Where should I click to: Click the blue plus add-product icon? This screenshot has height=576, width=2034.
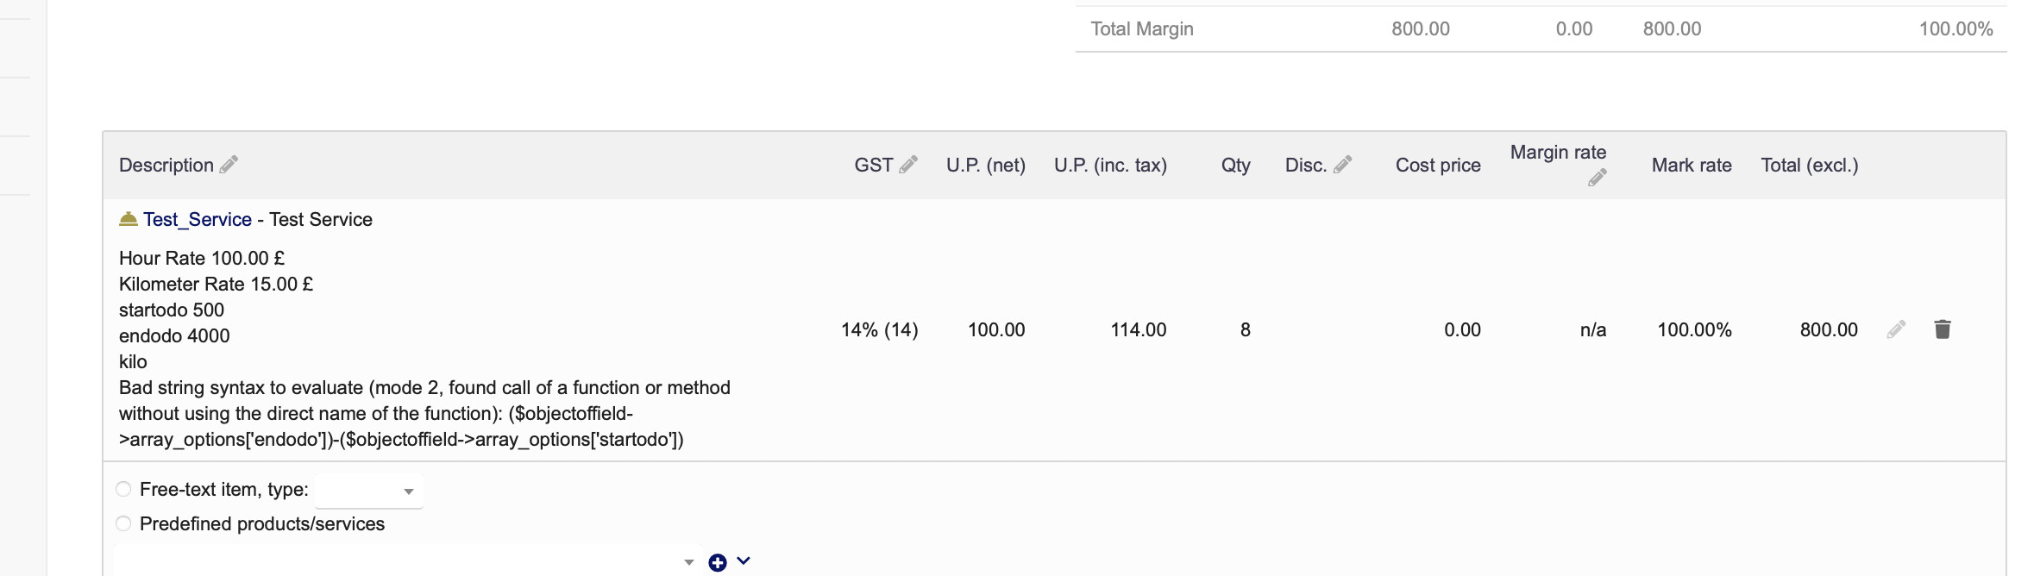click(718, 563)
